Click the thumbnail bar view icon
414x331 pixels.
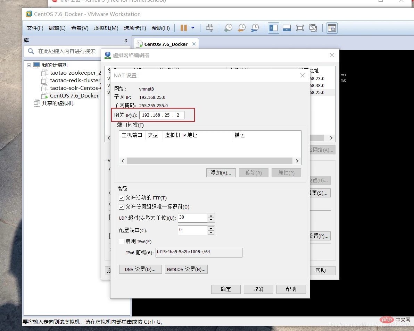coord(287,28)
